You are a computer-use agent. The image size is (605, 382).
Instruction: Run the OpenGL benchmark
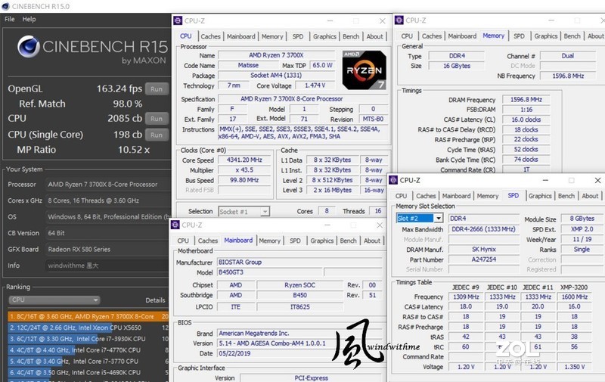point(157,89)
